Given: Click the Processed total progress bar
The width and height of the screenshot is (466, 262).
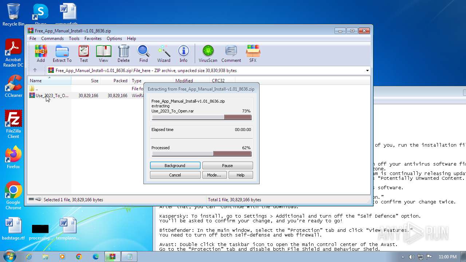Looking at the screenshot, I should coord(201,154).
